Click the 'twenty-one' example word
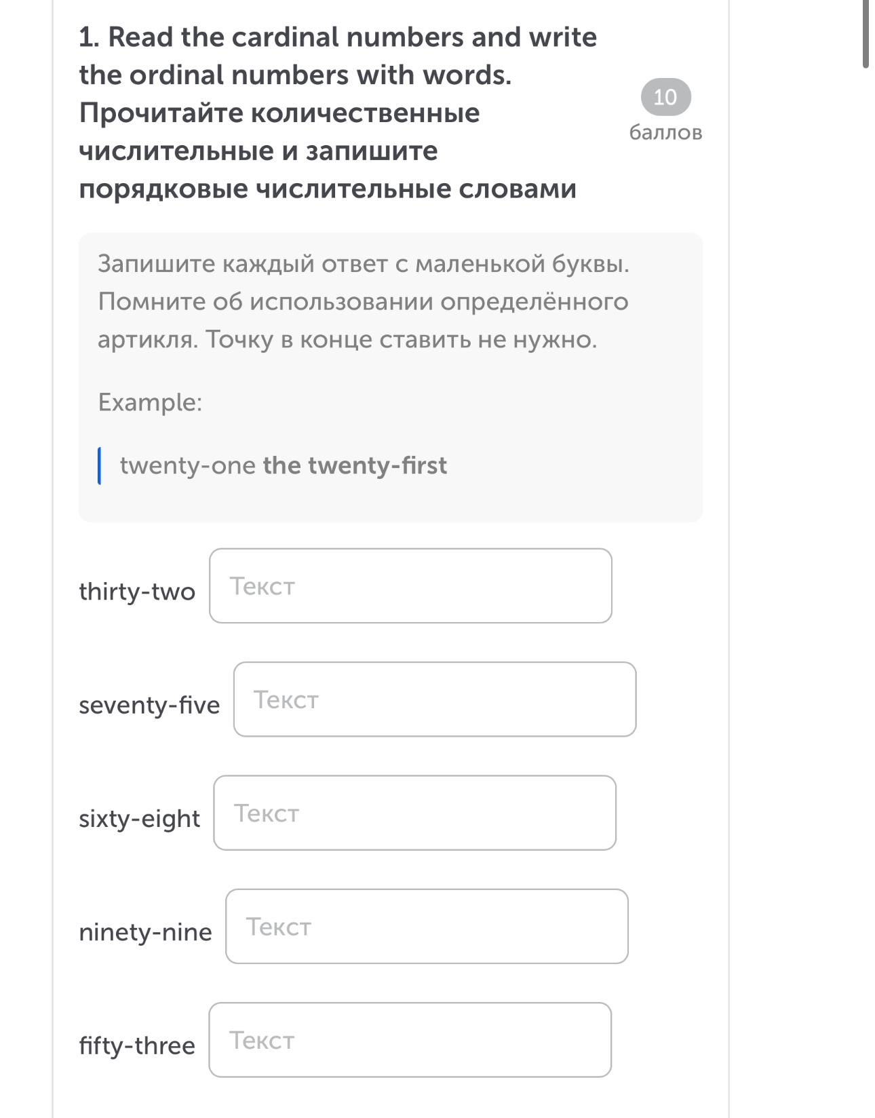875x1118 pixels. click(188, 466)
